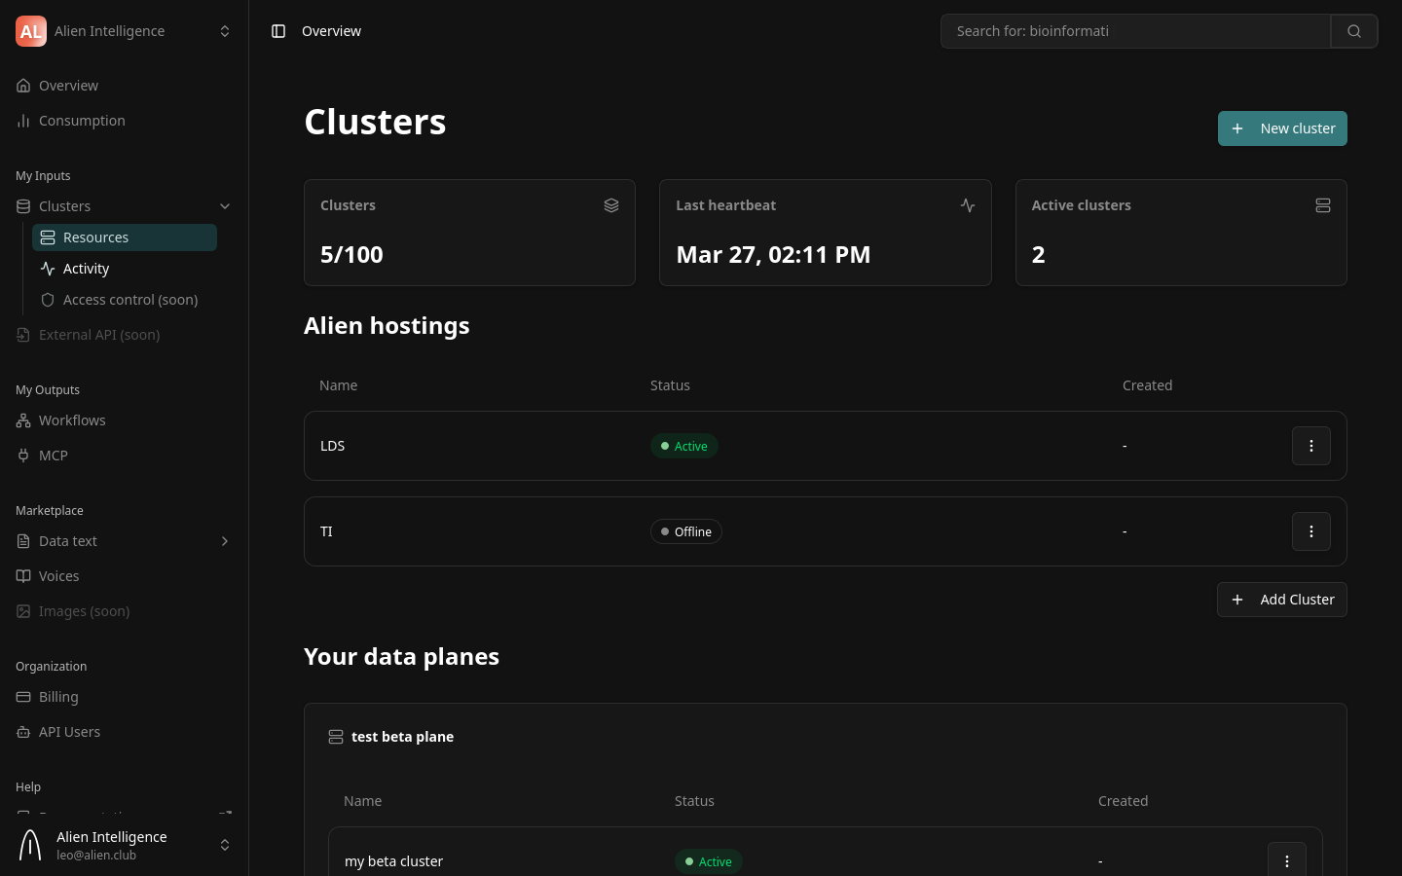Click the layers icon on the Clusters card
This screenshot has width=1402, height=876.
pos(611,205)
